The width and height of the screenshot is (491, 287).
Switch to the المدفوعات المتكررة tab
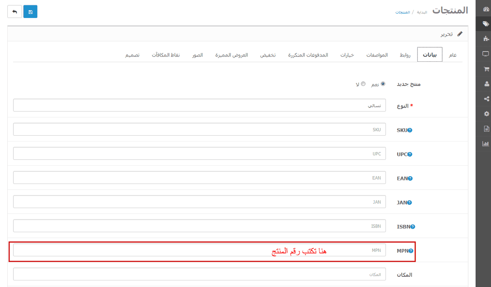(308, 55)
